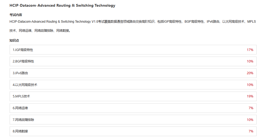
Task: Click the 7% weight for 网络割接
Action: point(251,131)
